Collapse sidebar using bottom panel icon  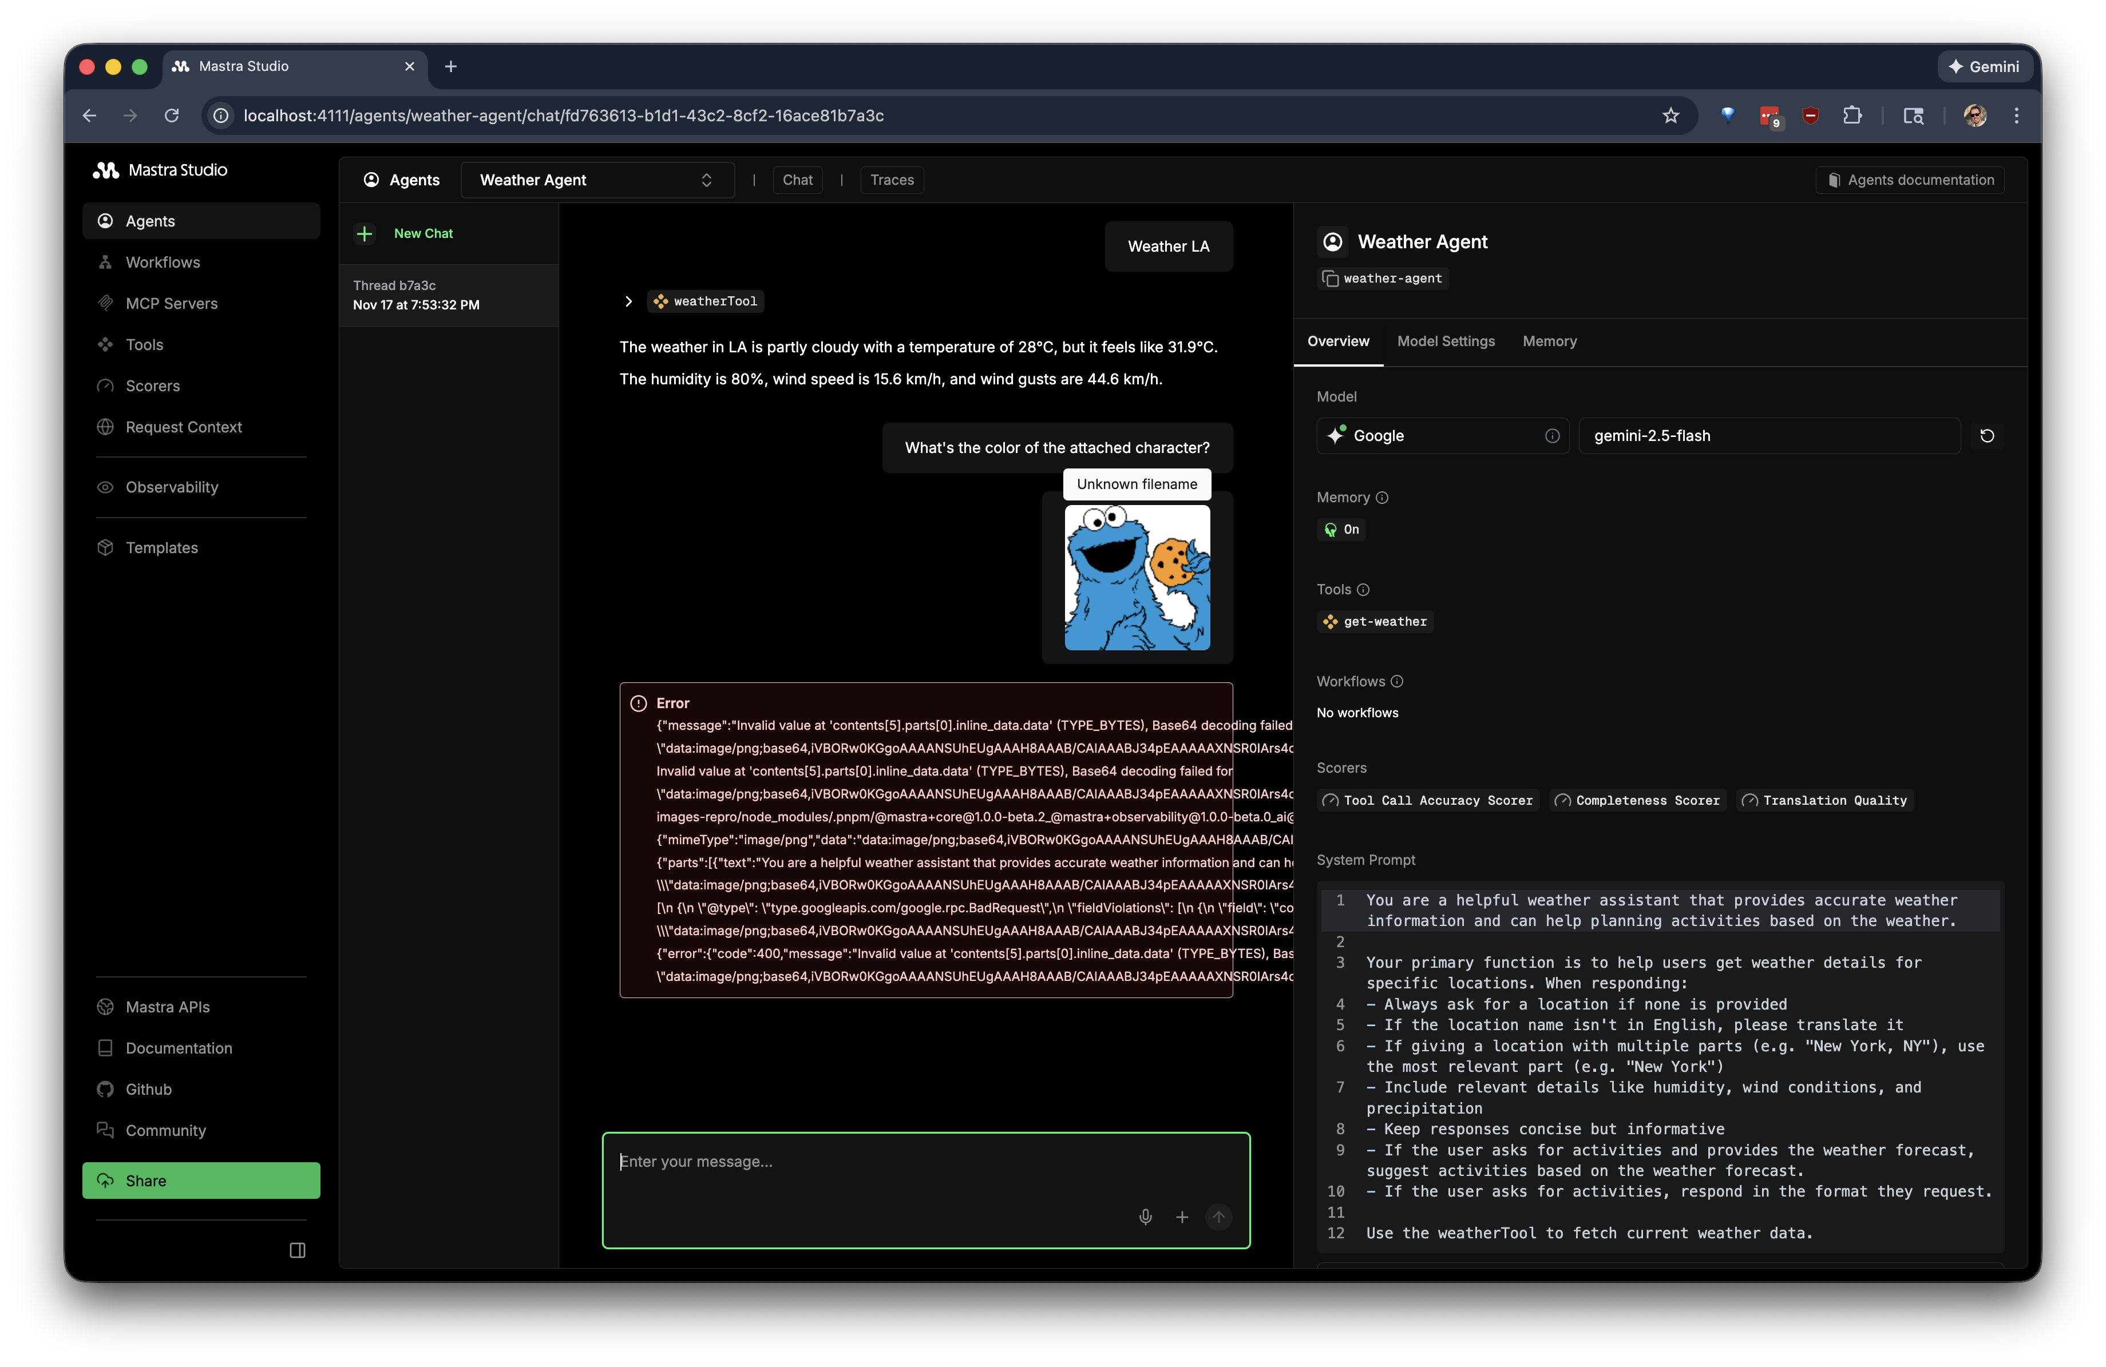(x=298, y=1250)
